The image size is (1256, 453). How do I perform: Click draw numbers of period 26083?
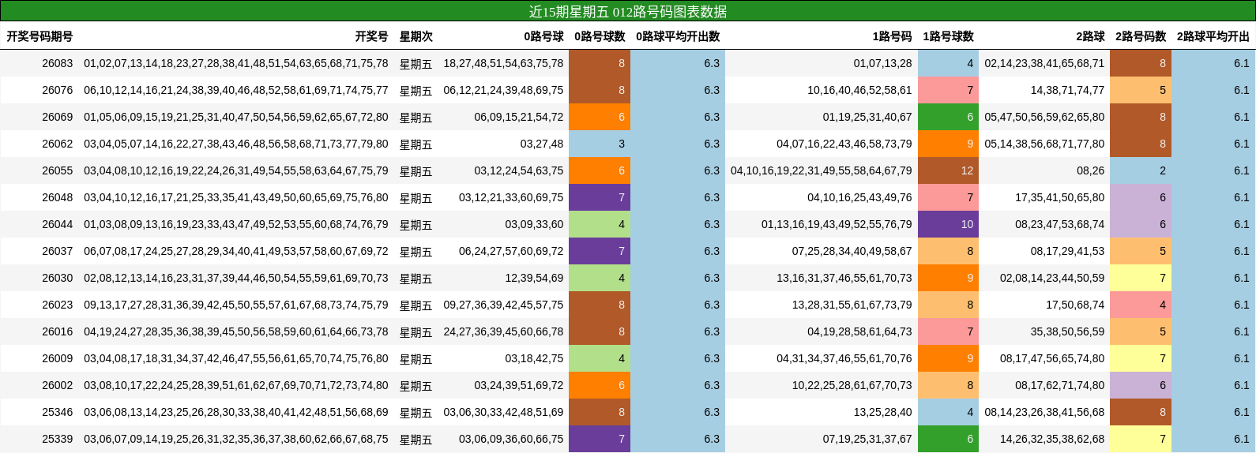[x=236, y=63]
